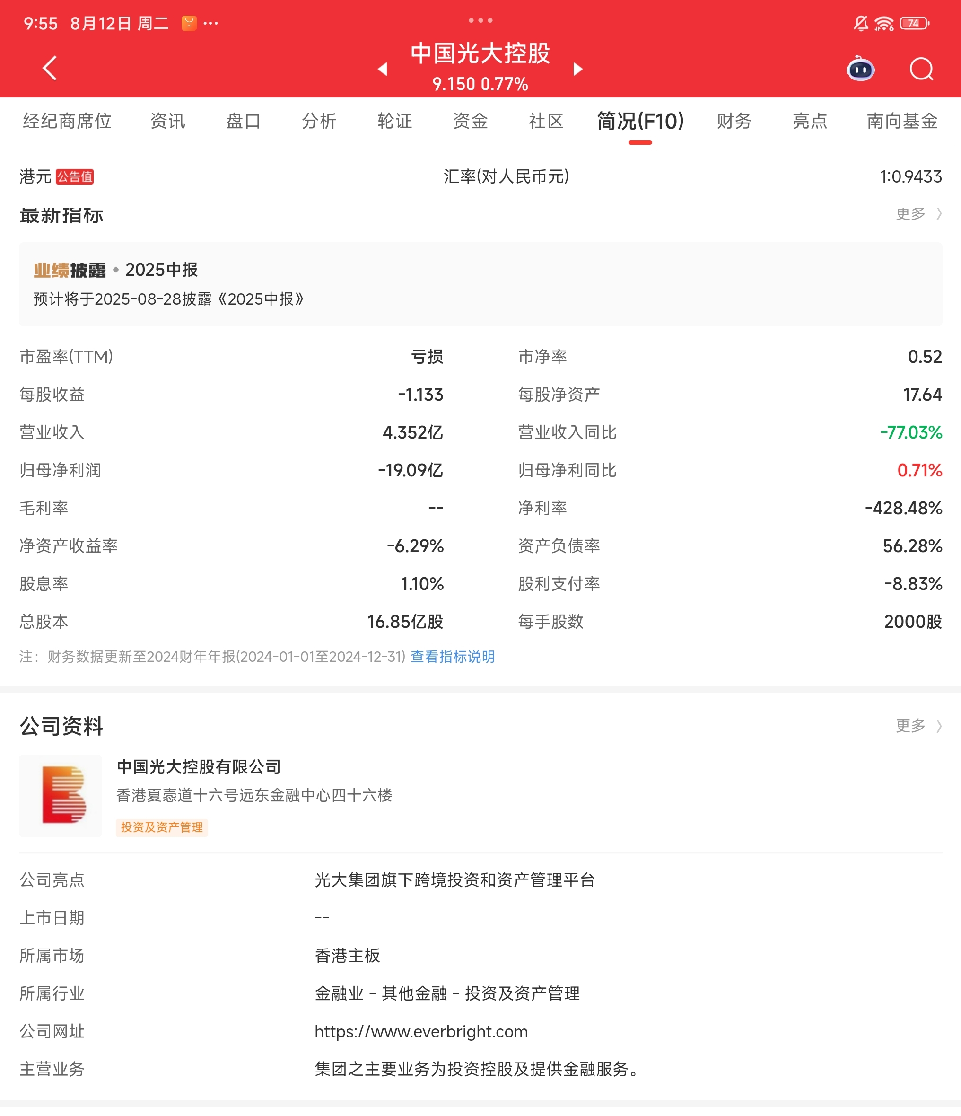The image size is (961, 1116).
Task: Switch to previous stock with left triangle
Action: [x=382, y=69]
